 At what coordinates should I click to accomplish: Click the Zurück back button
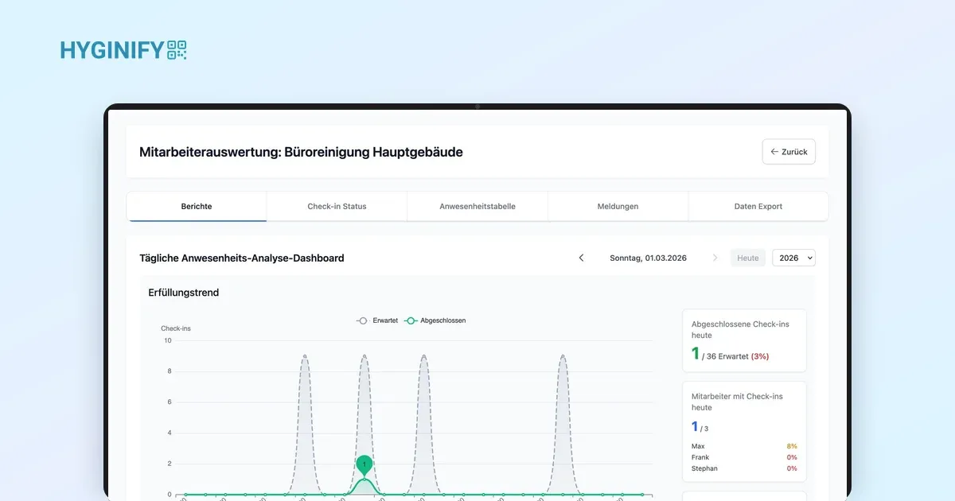(789, 152)
